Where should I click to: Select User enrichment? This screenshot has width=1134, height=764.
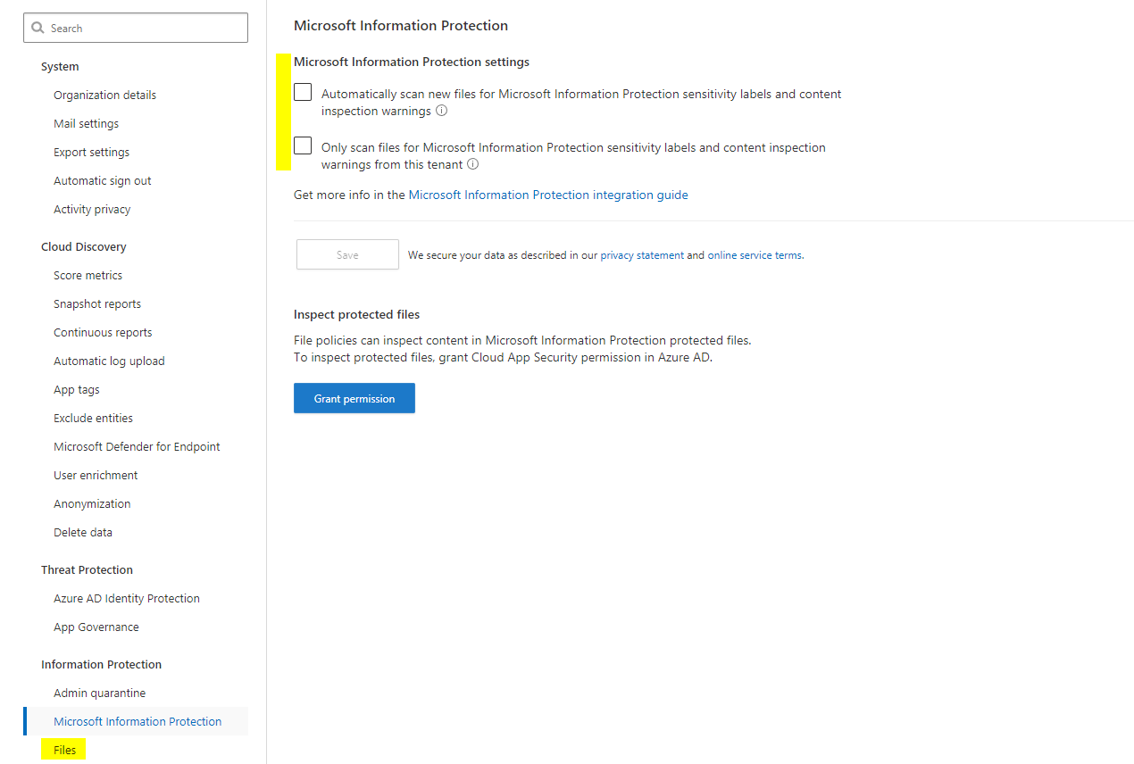[96, 476]
